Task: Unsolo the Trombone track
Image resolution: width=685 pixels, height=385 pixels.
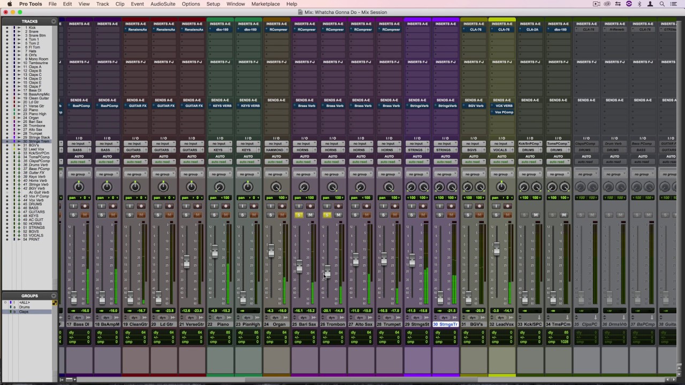Action: click(x=326, y=215)
